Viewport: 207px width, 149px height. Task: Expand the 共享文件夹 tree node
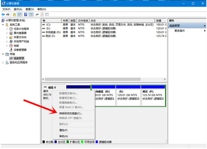pos(7,37)
